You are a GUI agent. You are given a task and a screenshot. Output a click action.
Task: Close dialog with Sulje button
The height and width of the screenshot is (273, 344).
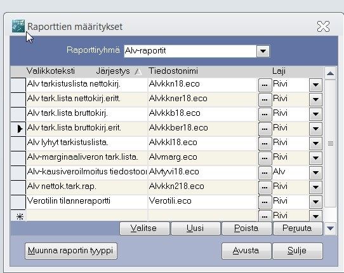click(x=298, y=251)
